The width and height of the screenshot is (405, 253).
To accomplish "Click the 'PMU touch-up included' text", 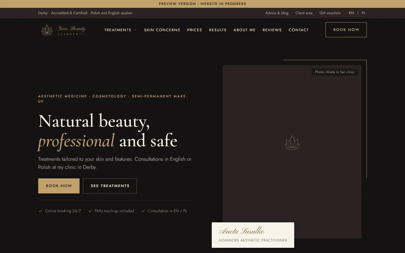I will click(114, 211).
